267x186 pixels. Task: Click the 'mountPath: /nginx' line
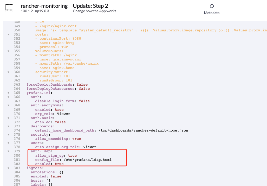56,55
